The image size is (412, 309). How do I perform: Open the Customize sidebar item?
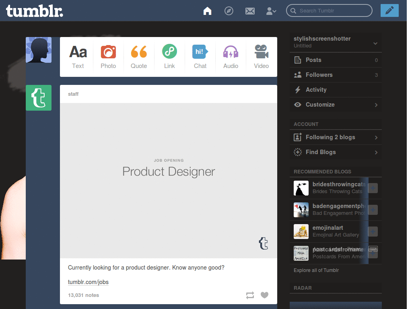[x=336, y=105]
